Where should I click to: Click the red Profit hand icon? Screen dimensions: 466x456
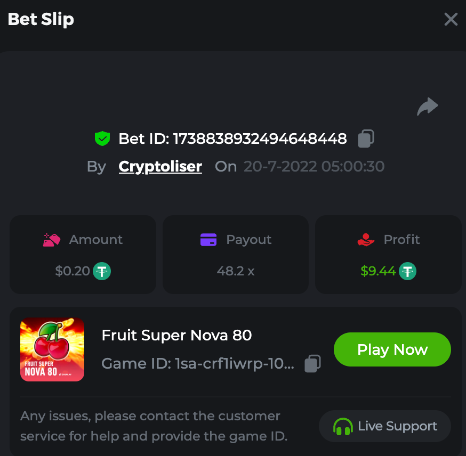click(x=366, y=240)
